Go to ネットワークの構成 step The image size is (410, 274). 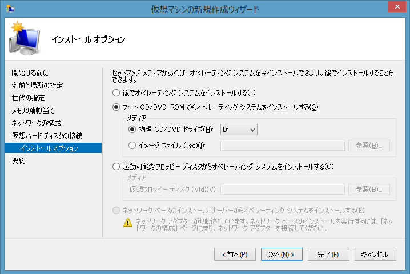pyautogui.click(x=36, y=123)
